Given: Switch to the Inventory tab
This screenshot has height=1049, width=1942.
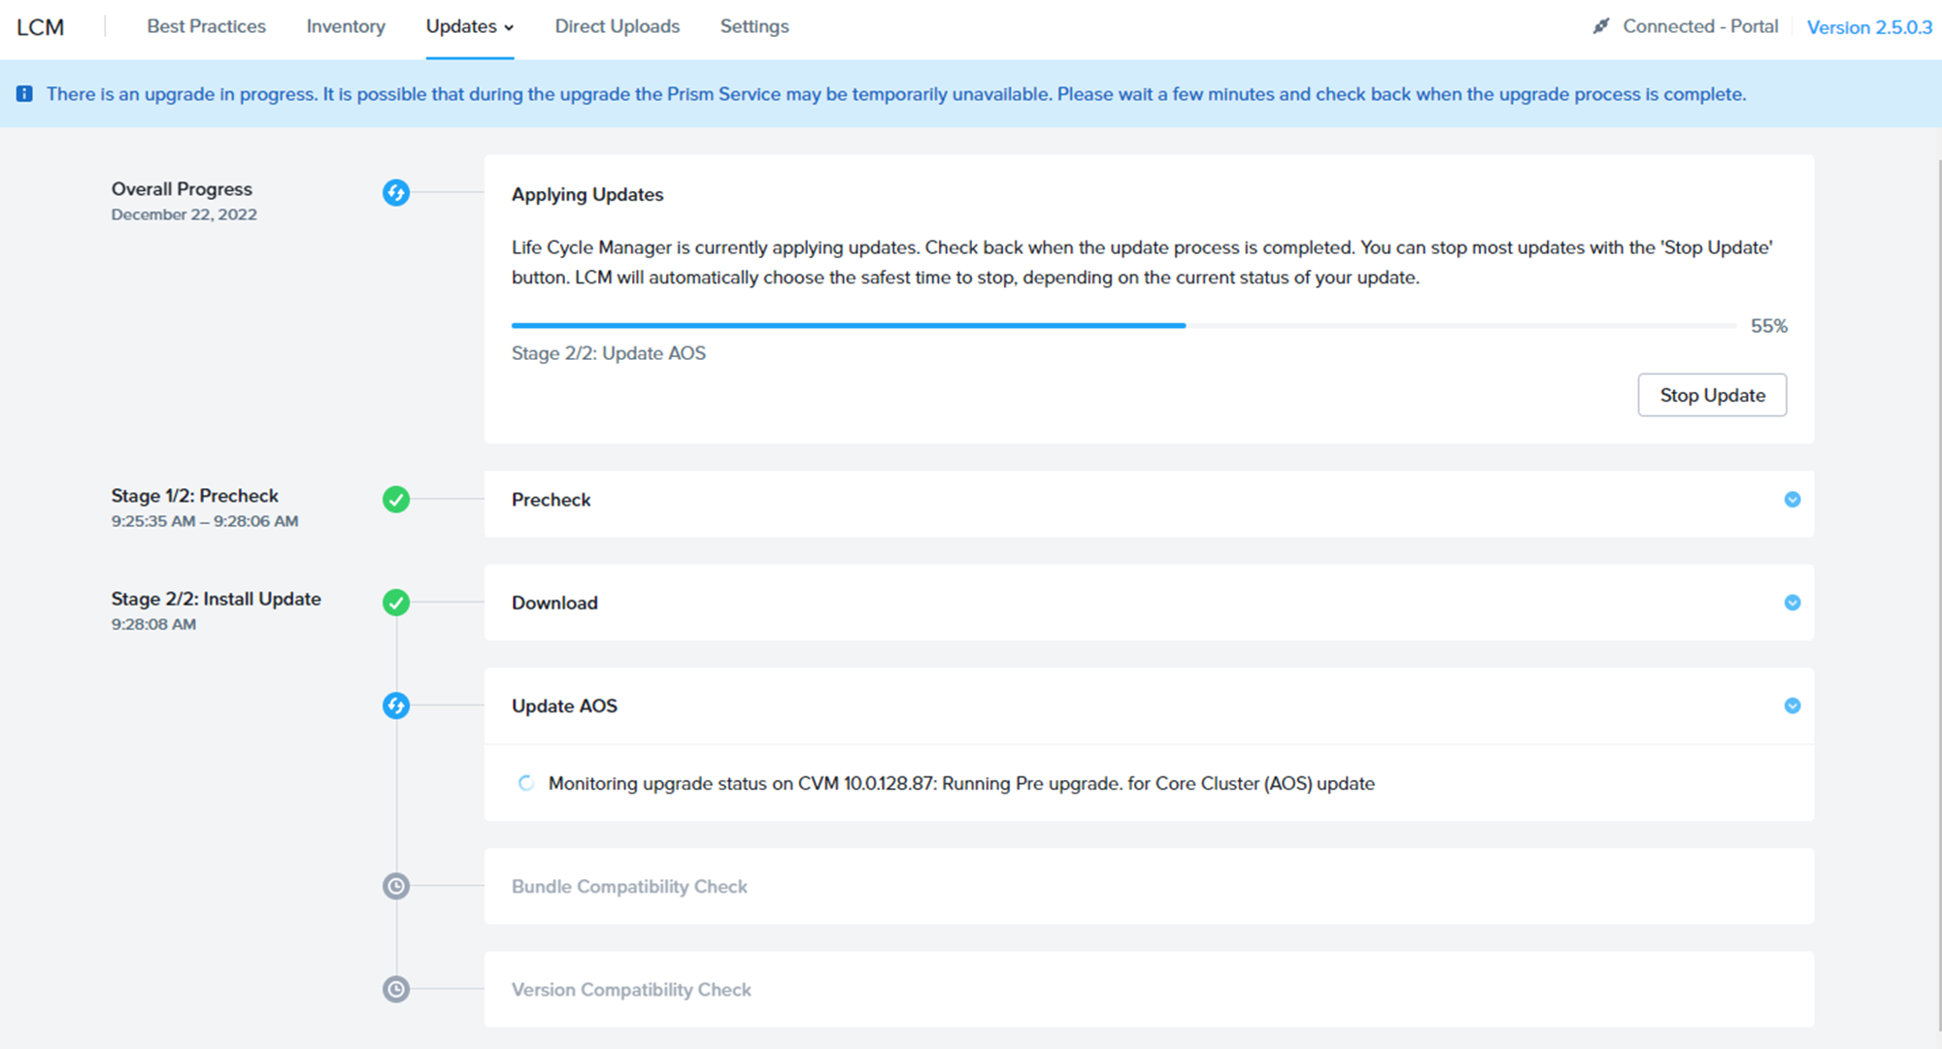Looking at the screenshot, I should [346, 26].
